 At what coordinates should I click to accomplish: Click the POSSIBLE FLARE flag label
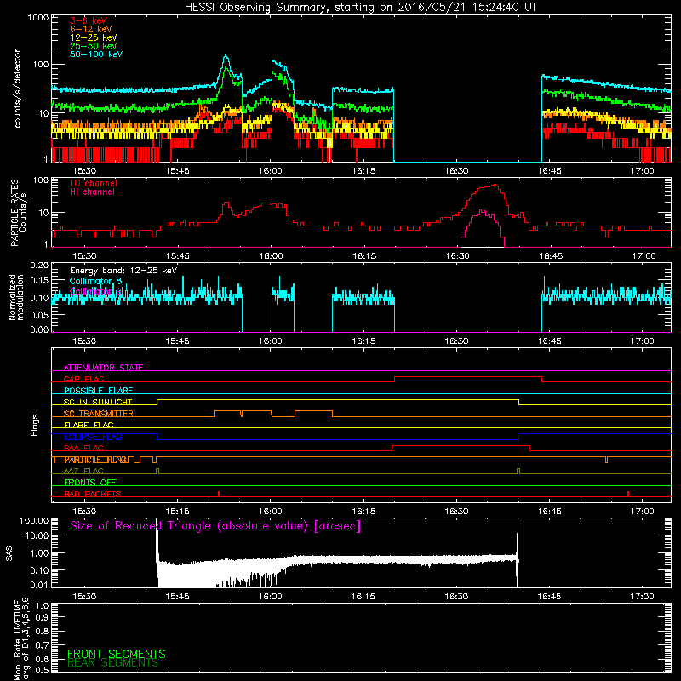coord(98,391)
